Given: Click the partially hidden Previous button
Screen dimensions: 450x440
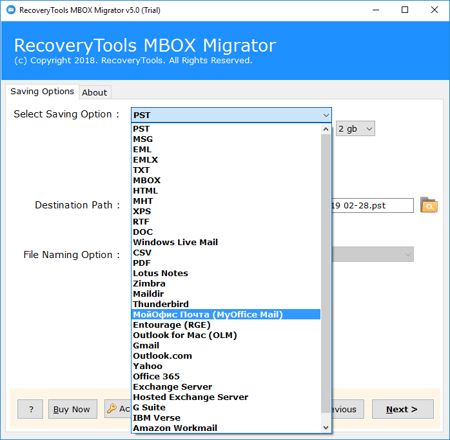Looking at the screenshot, I should [x=347, y=409].
